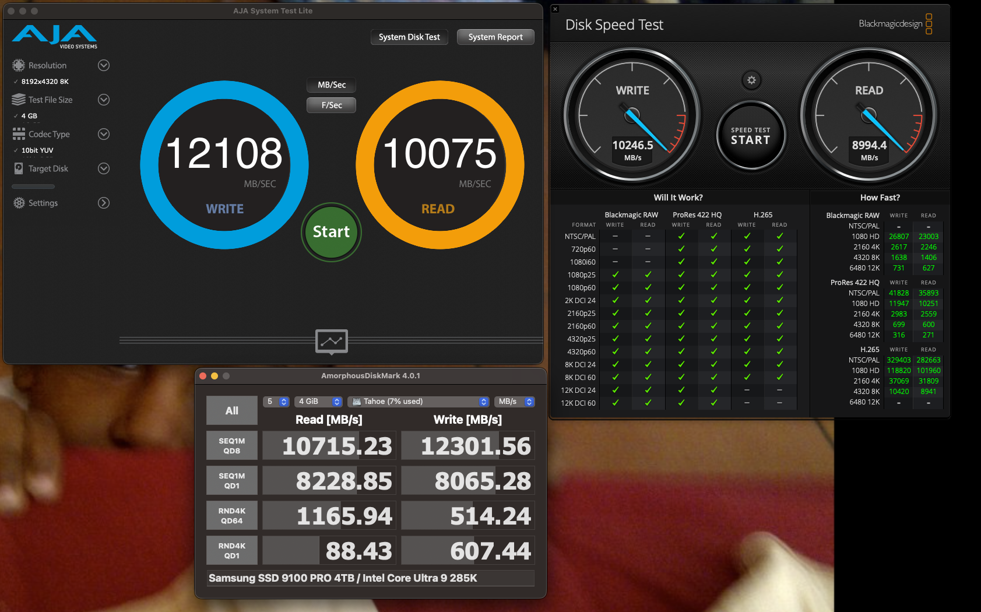Click the Test File Size stack icon
Screen dimensions: 981x612
point(19,100)
